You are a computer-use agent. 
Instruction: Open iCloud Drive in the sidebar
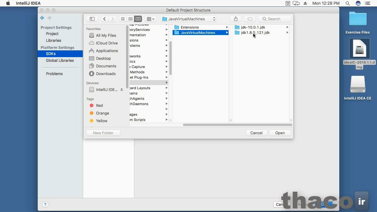pyautogui.click(x=107, y=43)
